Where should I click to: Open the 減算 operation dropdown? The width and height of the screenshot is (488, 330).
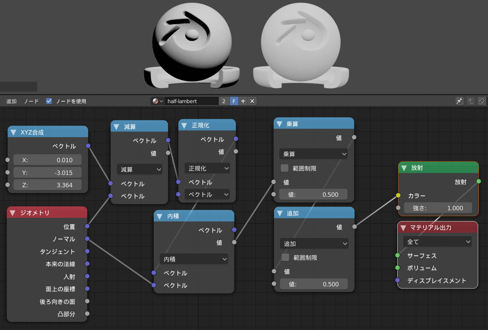click(140, 169)
